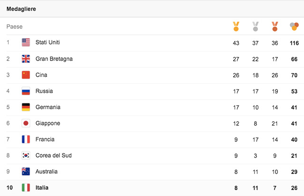Image resolution: width=304 pixels, height=196 pixels.
Task: Click Stati Uniti total of 116
Action: [294, 43]
